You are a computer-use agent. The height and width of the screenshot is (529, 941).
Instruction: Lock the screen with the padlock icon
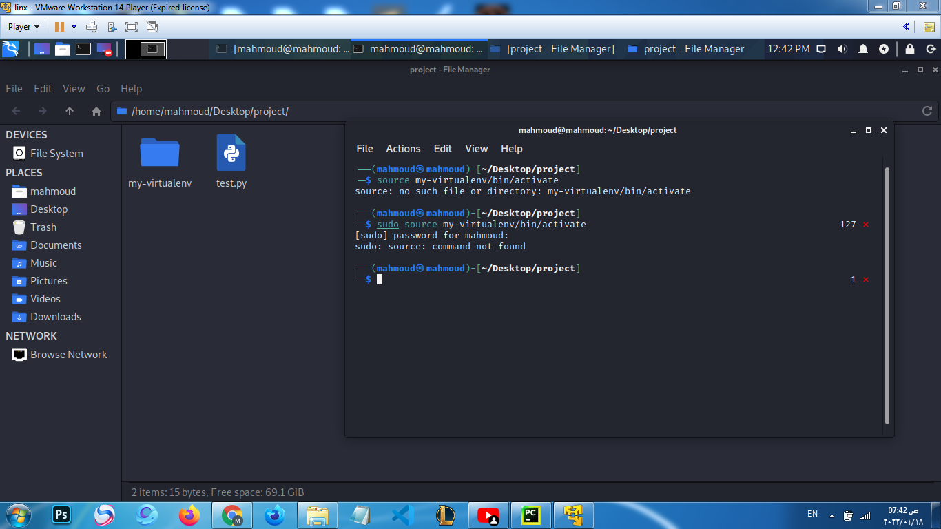(x=909, y=48)
